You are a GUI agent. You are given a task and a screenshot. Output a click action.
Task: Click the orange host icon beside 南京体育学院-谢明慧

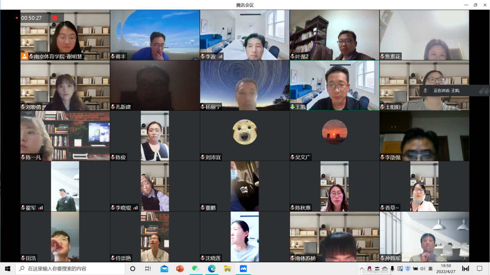click(x=24, y=56)
